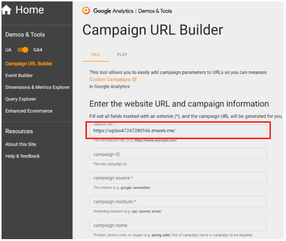Screen dimensions: 286x241
Task: Click the Campaign URL Builder page title
Action: 153,30
